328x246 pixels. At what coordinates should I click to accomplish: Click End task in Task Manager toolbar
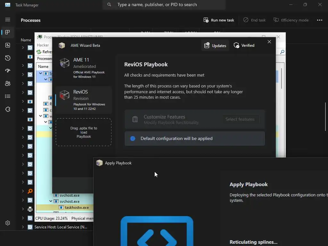pyautogui.click(x=254, y=20)
